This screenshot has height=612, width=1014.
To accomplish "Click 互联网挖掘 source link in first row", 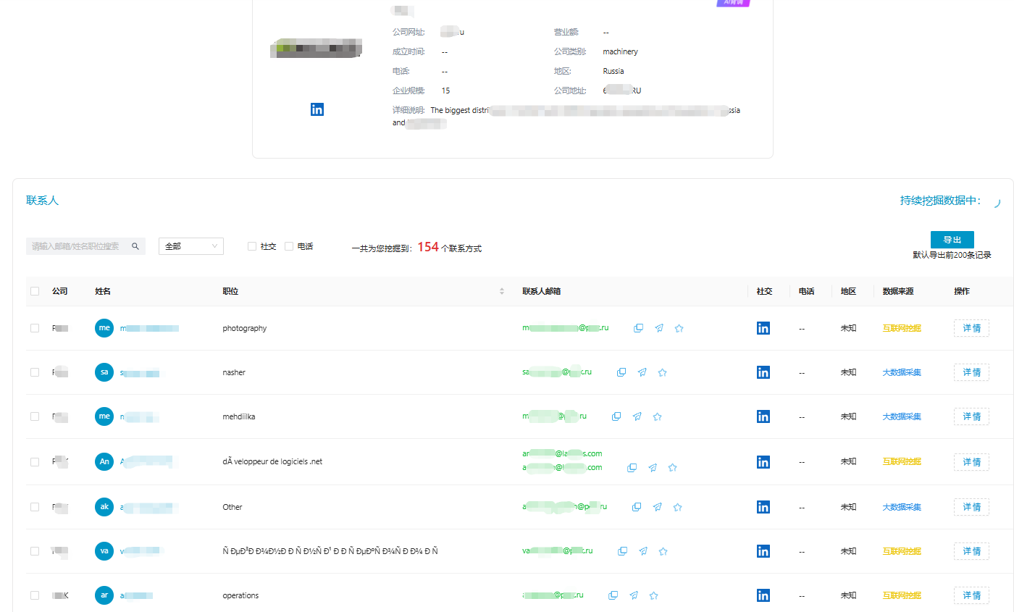I will (x=902, y=328).
